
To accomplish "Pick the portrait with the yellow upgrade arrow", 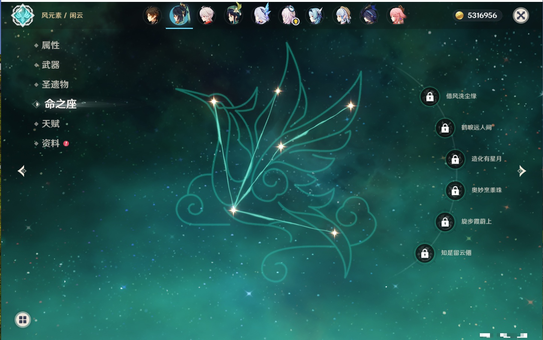I will tap(288, 16).
